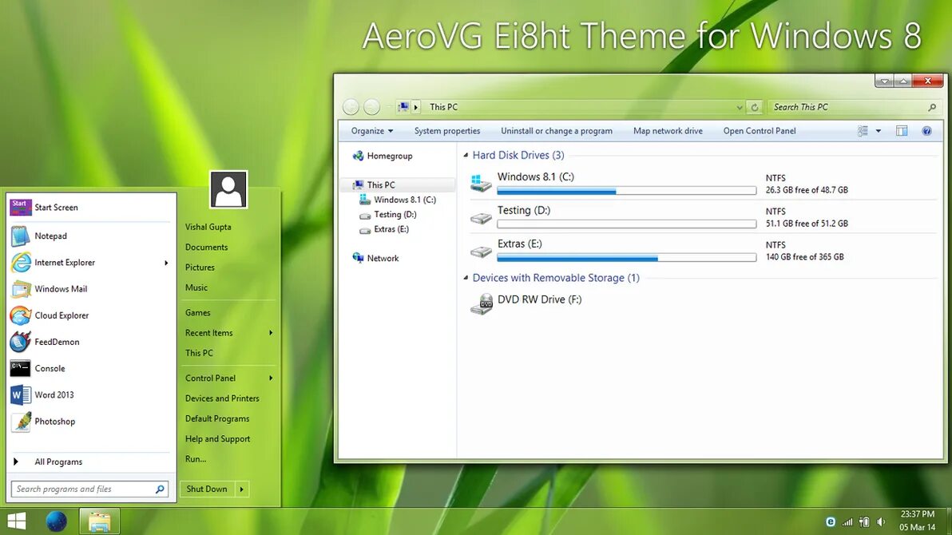Collapse Devices with Removable Storage group
The image size is (952, 535).
tap(466, 278)
